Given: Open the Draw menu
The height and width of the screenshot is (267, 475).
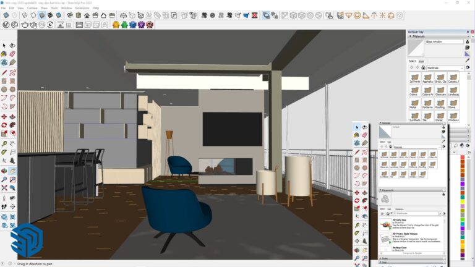Looking at the screenshot, I should tap(44, 8).
